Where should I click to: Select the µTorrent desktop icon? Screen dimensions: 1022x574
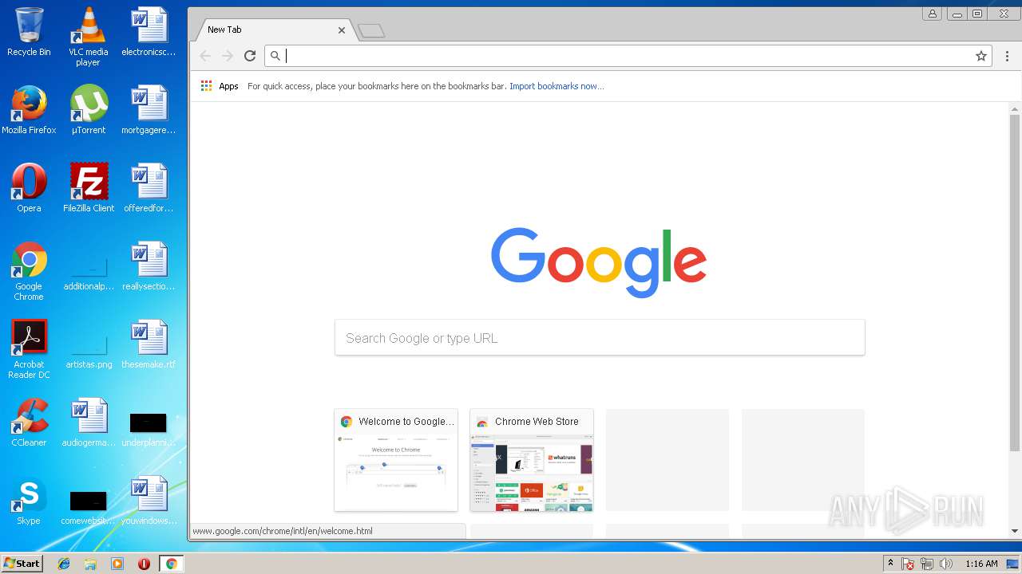[88, 110]
